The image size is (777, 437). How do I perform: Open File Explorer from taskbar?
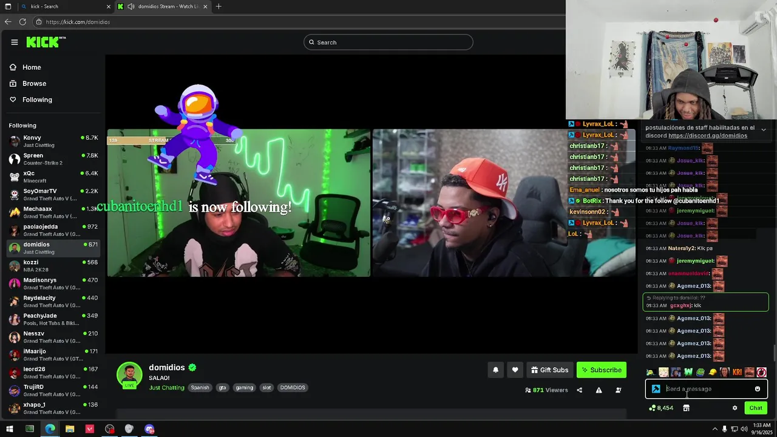pos(70,429)
